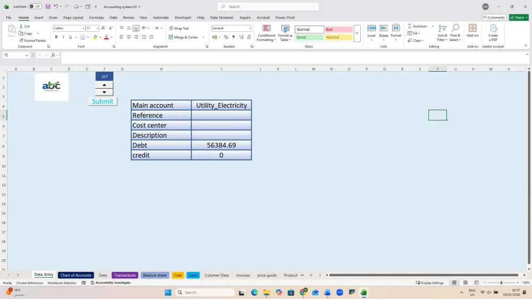Screen dimensions: 532x299
Task: Switch to Balance sheet tab
Action: 155,275
